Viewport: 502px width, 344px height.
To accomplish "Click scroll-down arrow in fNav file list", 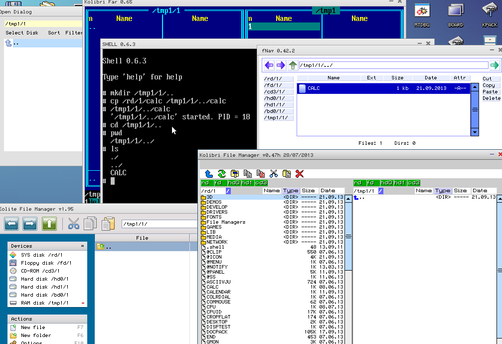I will [x=475, y=132].
